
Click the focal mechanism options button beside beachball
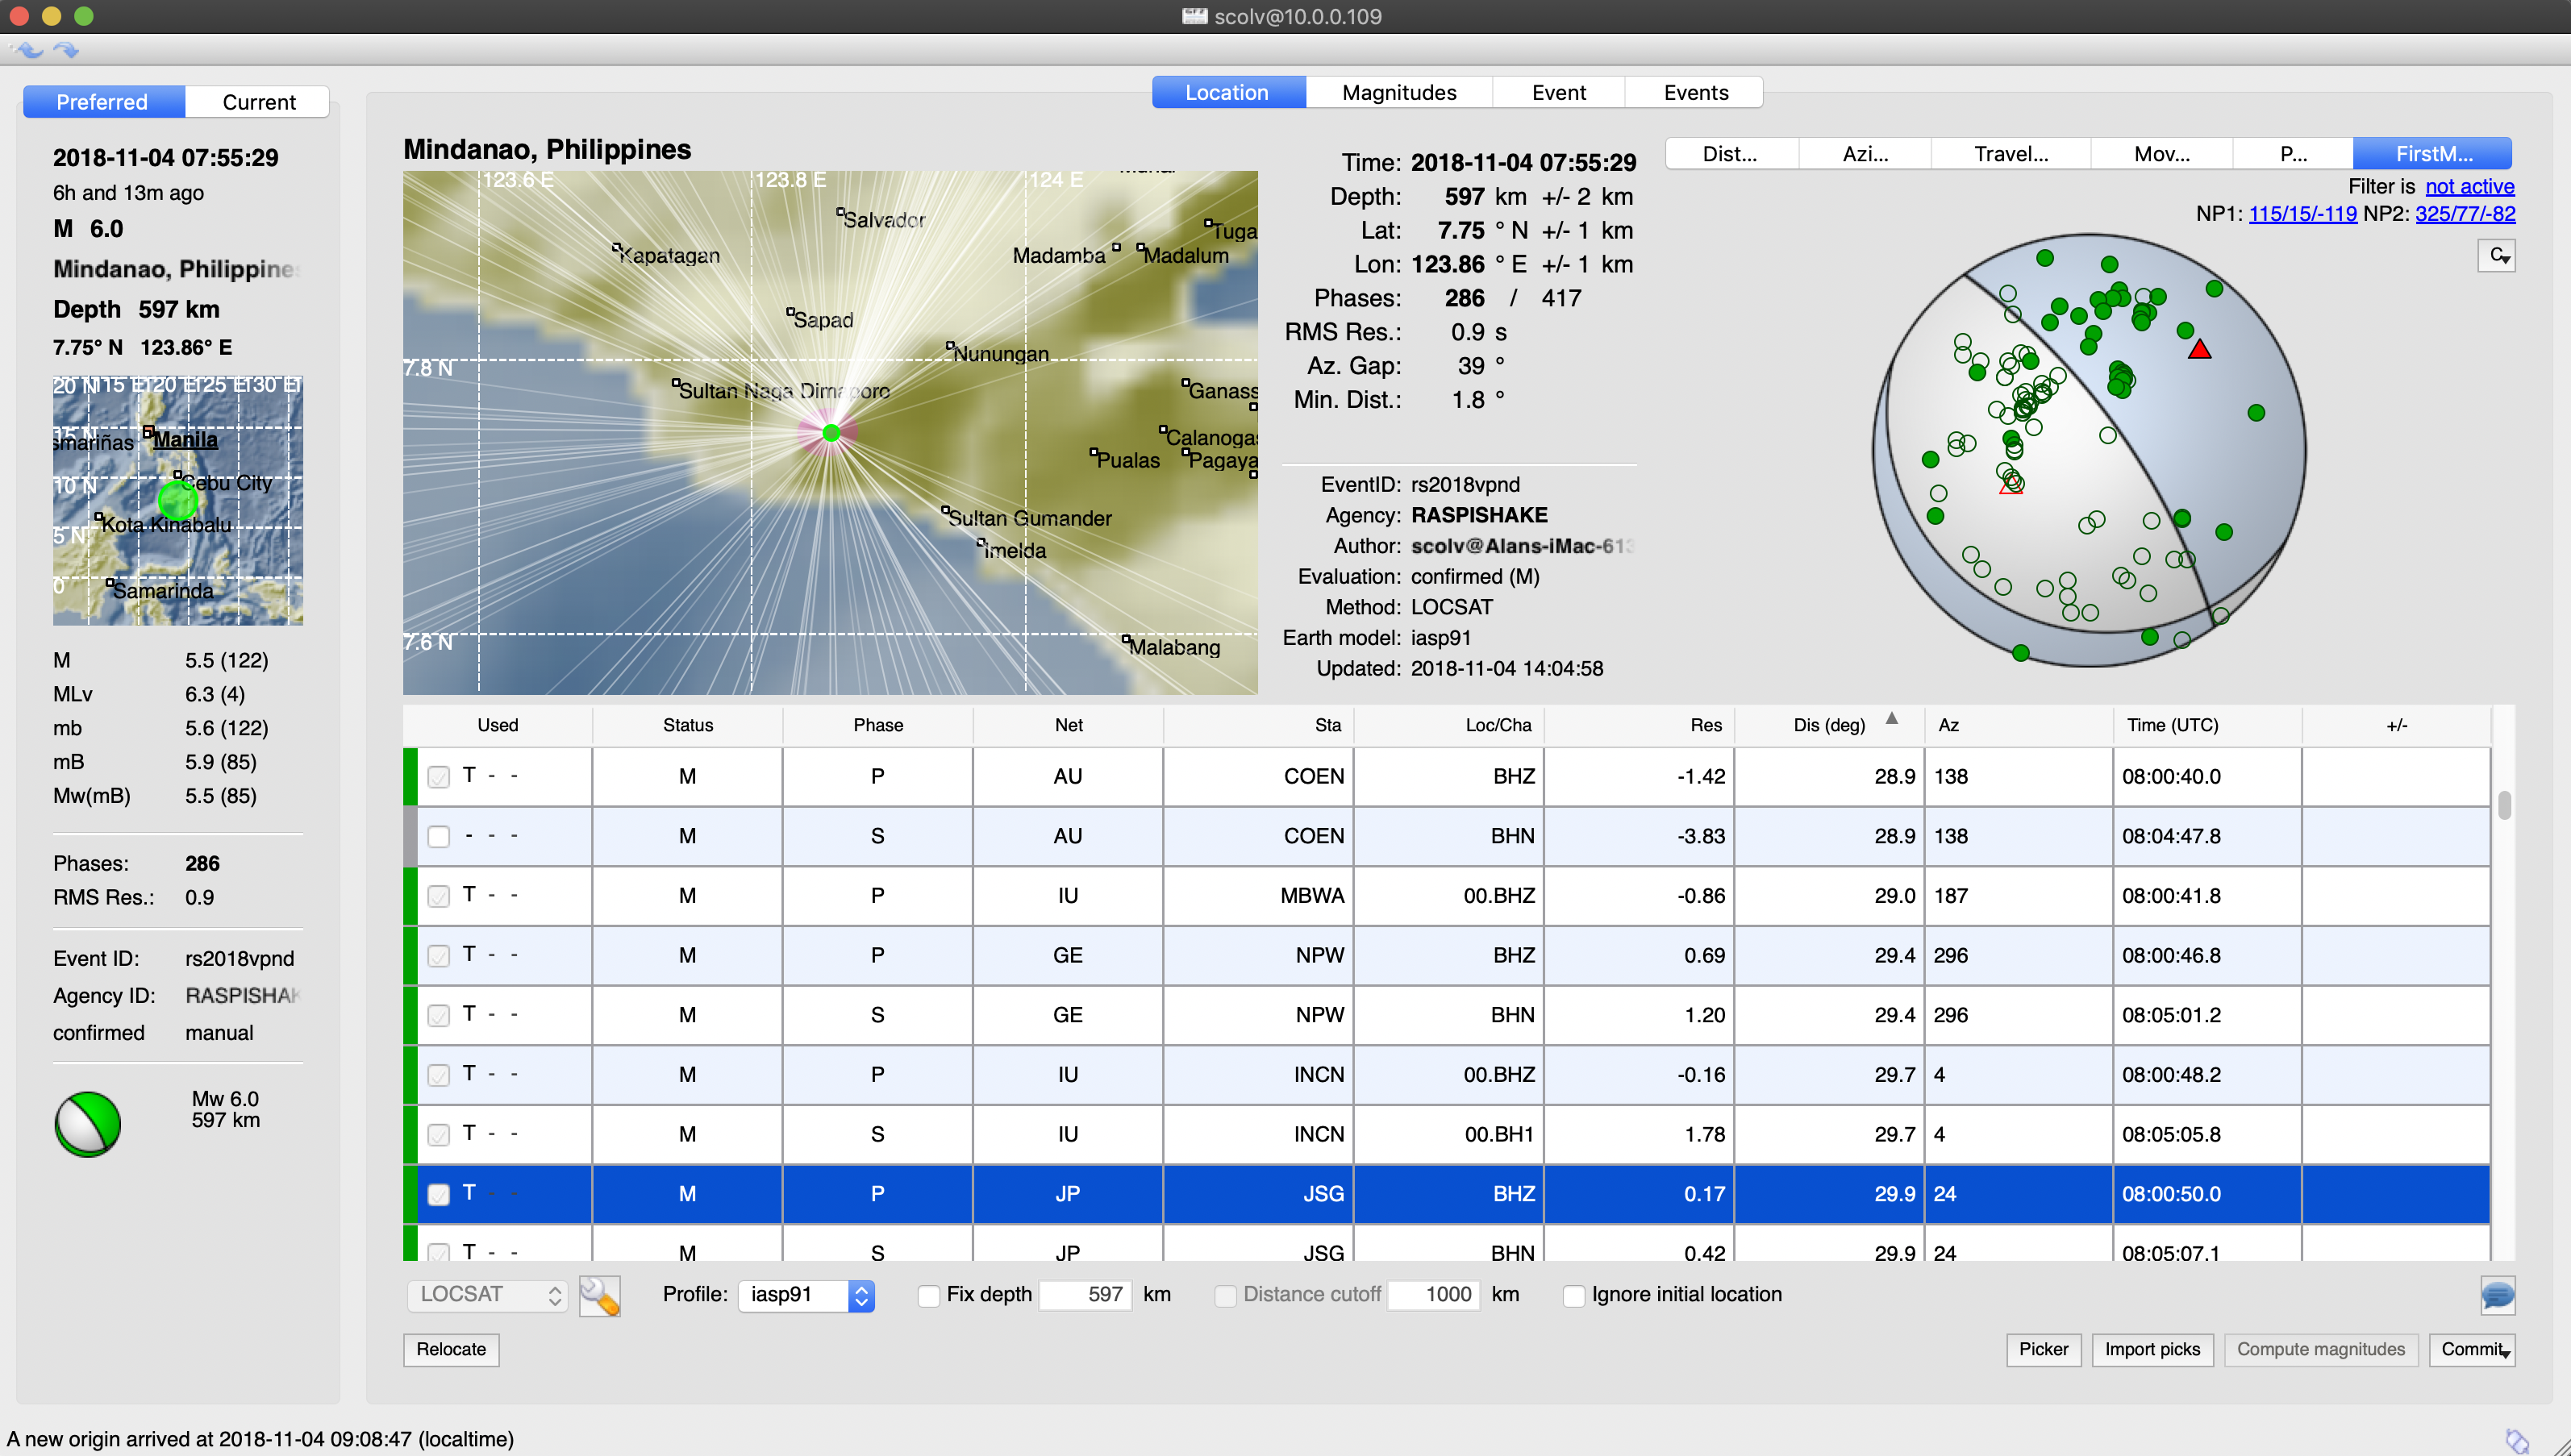click(x=2497, y=256)
